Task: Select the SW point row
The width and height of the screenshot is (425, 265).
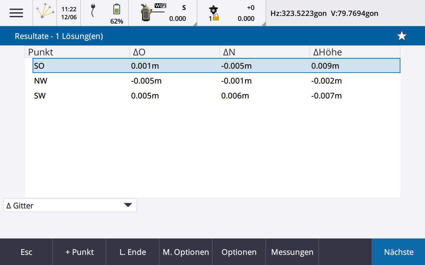Action: point(216,96)
